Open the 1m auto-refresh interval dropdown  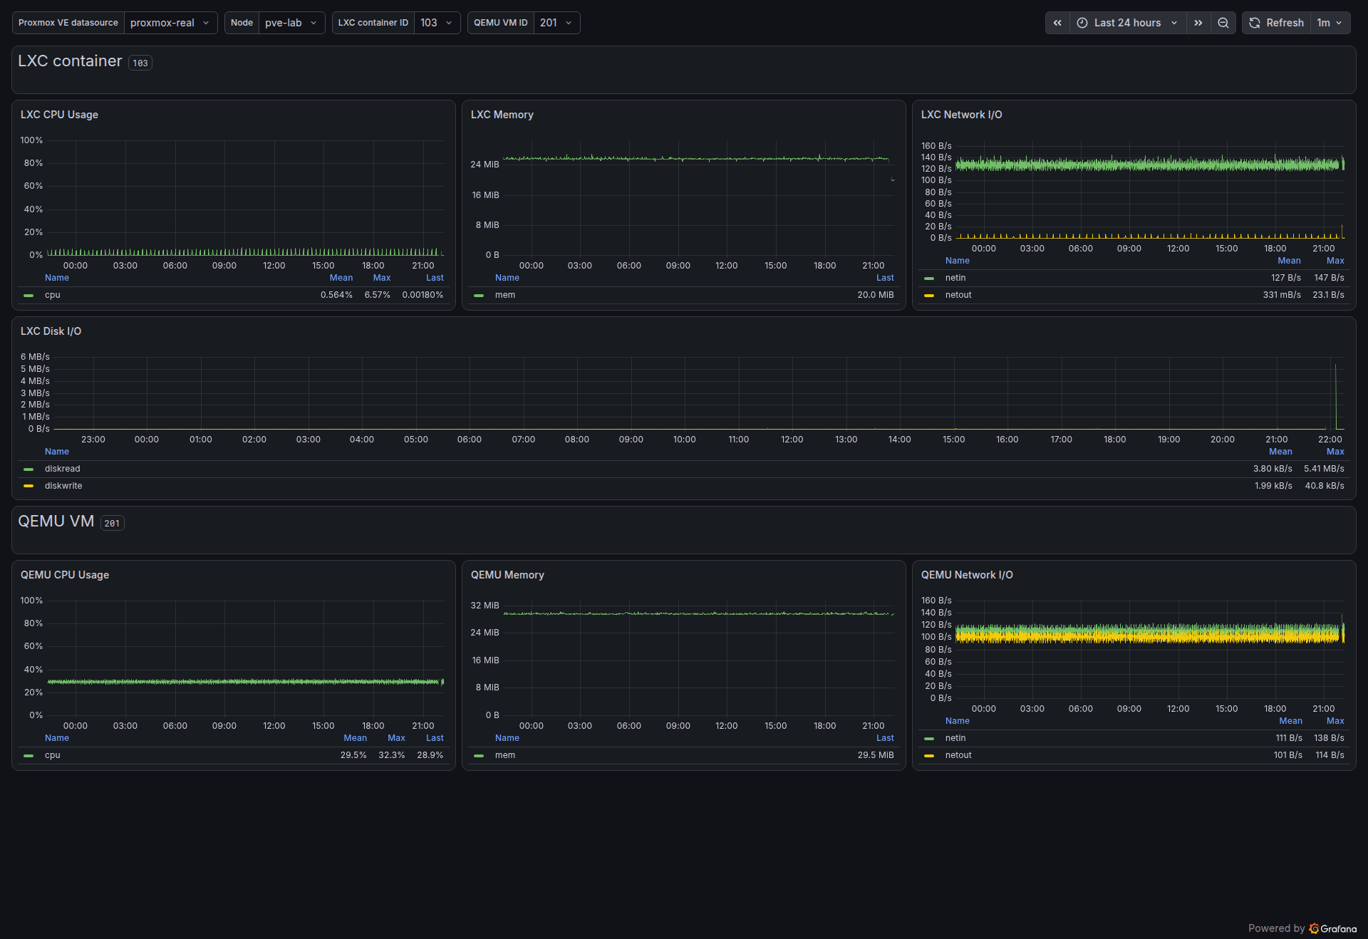(x=1330, y=23)
